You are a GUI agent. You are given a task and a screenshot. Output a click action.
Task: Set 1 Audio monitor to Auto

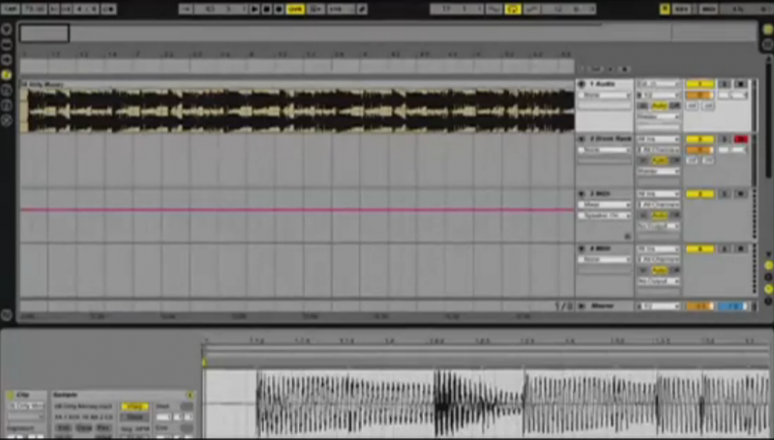659,106
